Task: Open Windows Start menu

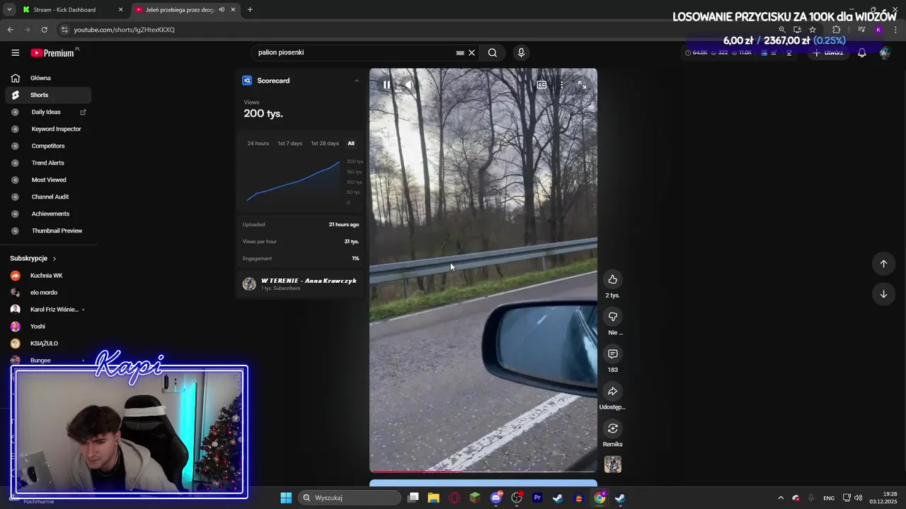Action: (x=286, y=498)
